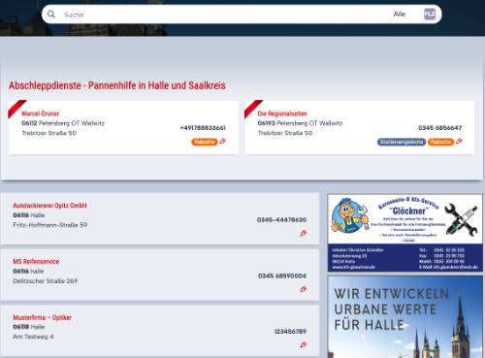Open the Alle category dropdown
Screen dimensions: 485x358
pos(400,15)
